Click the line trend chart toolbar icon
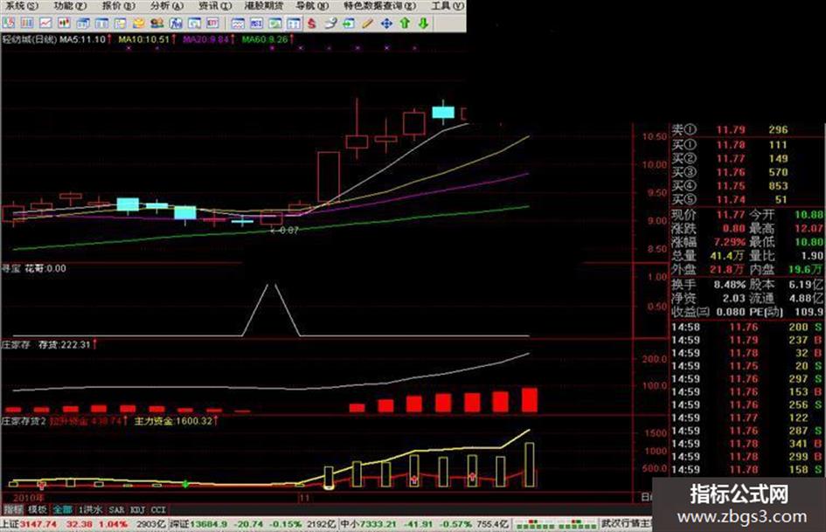The width and height of the screenshot is (826, 532). pyautogui.click(x=45, y=24)
